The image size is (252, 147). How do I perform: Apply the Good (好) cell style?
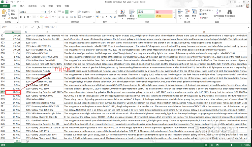pyautogui.click(x=146, y=16)
